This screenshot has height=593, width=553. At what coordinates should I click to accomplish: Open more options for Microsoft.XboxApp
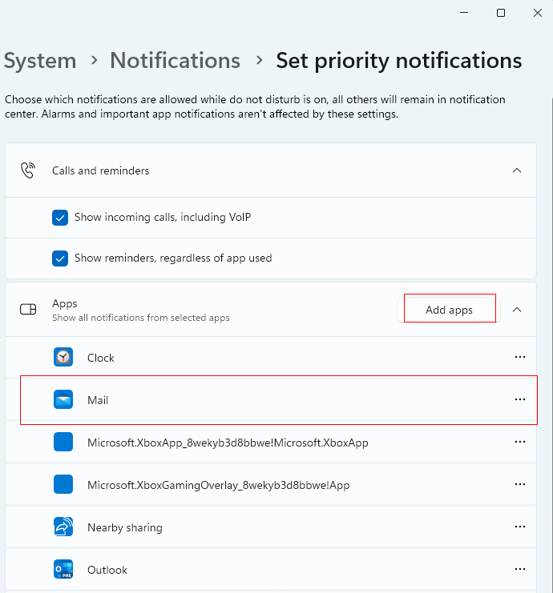click(x=519, y=442)
